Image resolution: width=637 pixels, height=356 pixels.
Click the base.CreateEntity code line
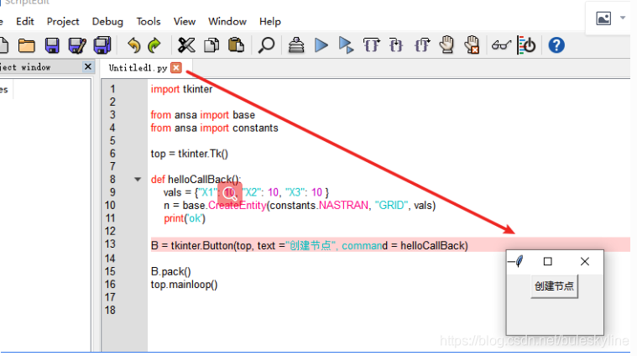point(300,205)
